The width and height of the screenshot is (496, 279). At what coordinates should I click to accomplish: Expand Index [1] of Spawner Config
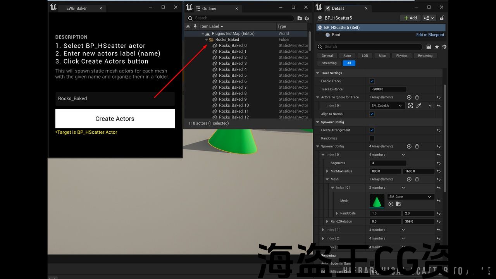(323, 230)
